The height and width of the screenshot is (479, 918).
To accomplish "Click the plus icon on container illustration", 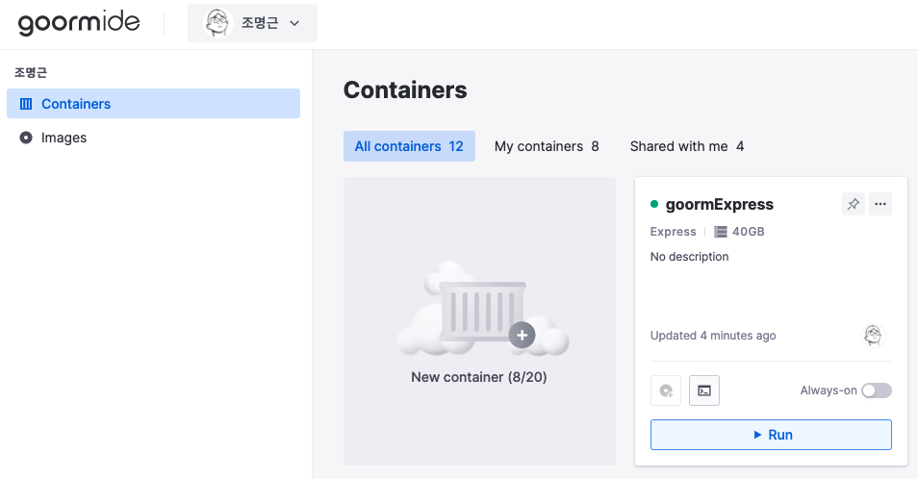I will tap(522, 335).
